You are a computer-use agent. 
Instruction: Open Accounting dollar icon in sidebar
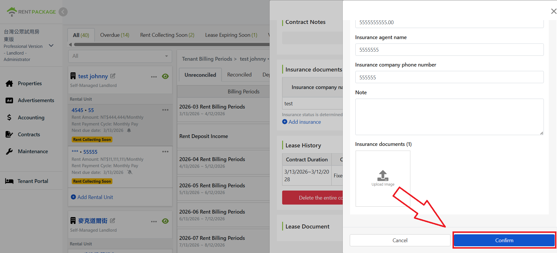click(9, 118)
